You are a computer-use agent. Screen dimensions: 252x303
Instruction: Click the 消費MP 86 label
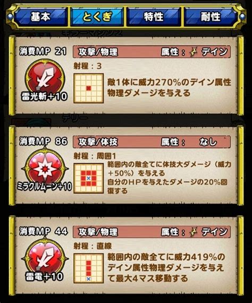(x=43, y=141)
